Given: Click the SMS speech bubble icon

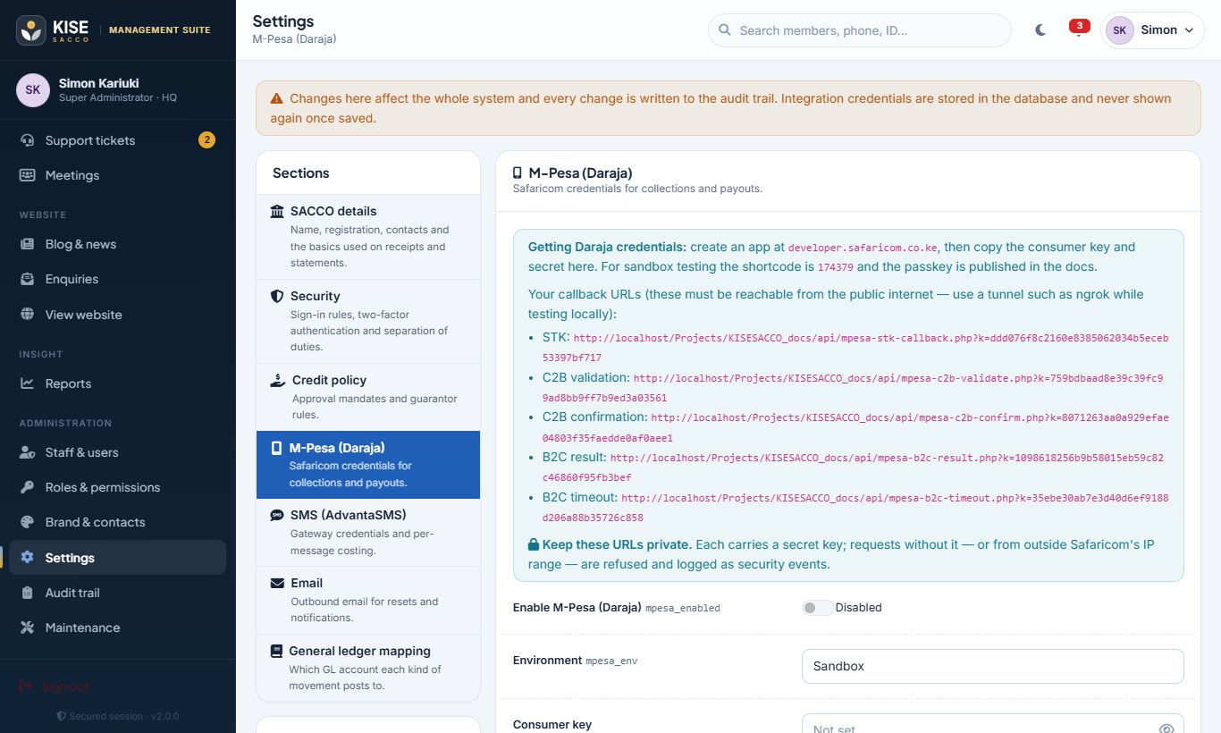Looking at the screenshot, I should 277,515.
